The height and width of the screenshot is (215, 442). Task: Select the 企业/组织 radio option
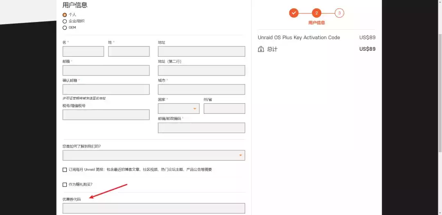tap(65, 21)
